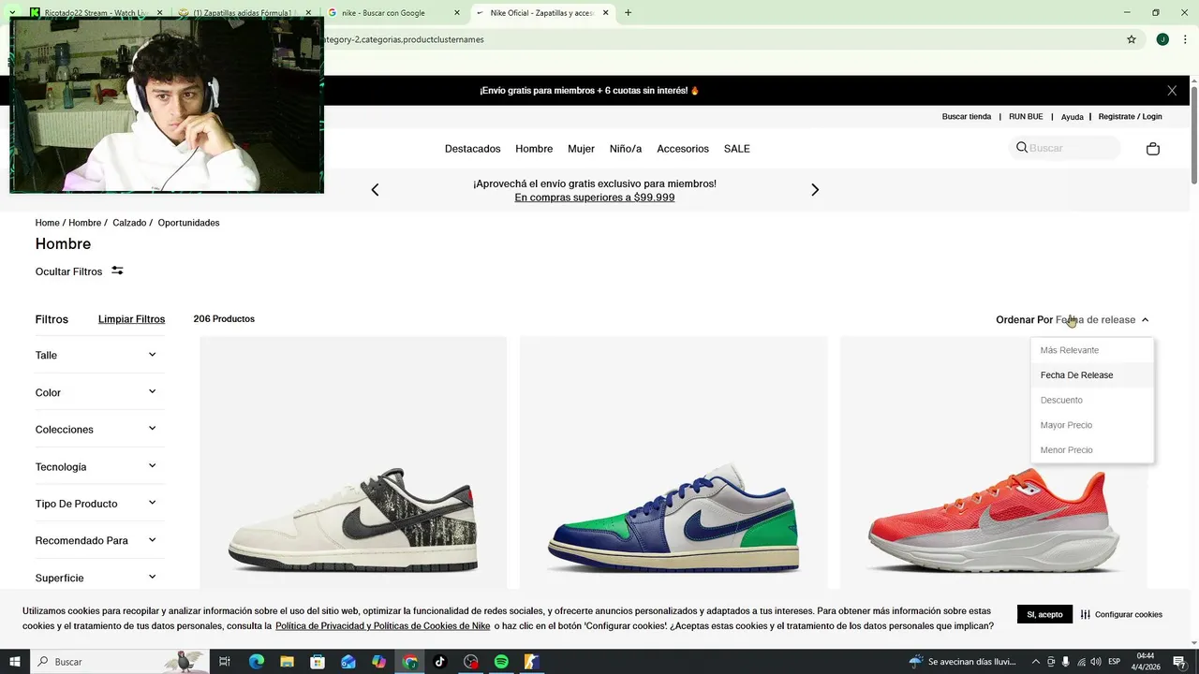1199x674 pixels.
Task: Click the search magnifier icon in Nike header
Action: pos(1022,148)
